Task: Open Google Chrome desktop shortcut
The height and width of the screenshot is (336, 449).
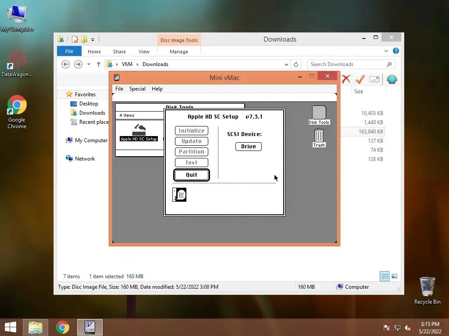Action: [17, 112]
